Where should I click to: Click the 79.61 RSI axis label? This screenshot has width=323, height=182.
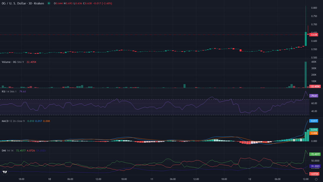pyautogui.click(x=314, y=96)
